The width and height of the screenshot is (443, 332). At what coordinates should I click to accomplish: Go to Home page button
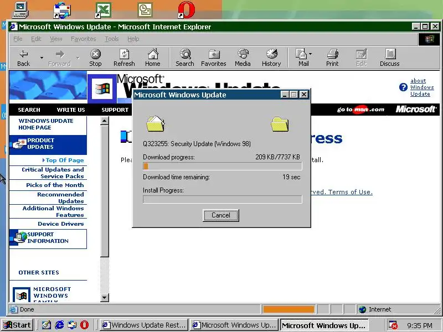(153, 58)
